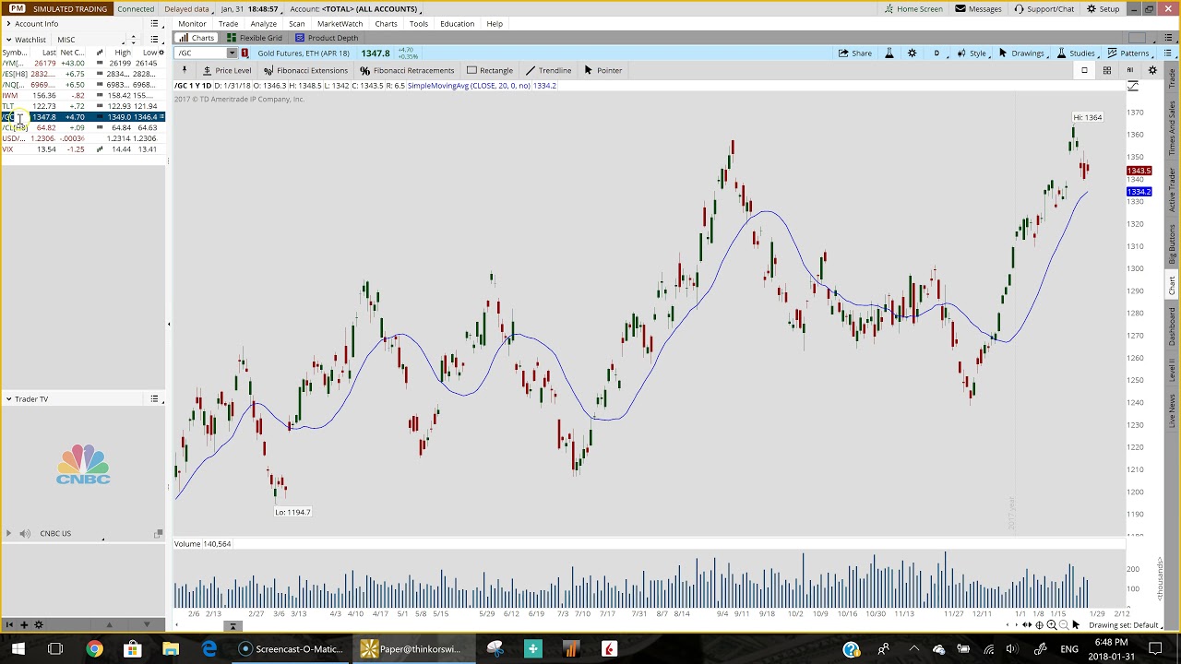Select the MISC watchlist name
The width and height of the screenshot is (1181, 664).
point(66,40)
